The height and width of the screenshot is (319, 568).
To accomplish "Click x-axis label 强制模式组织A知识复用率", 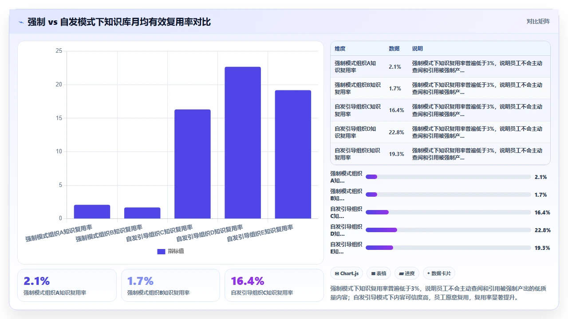I will (59, 233).
